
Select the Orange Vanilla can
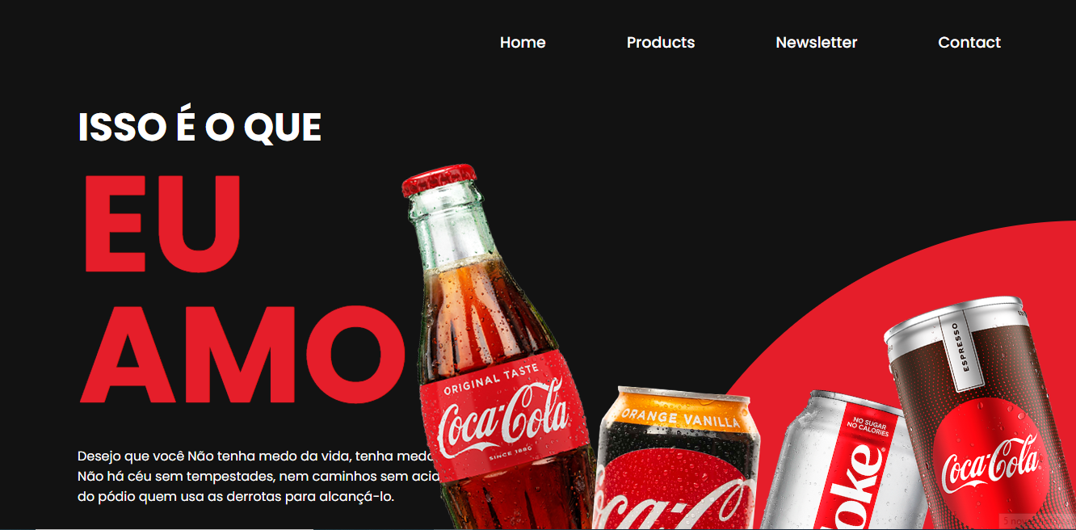coord(677,459)
